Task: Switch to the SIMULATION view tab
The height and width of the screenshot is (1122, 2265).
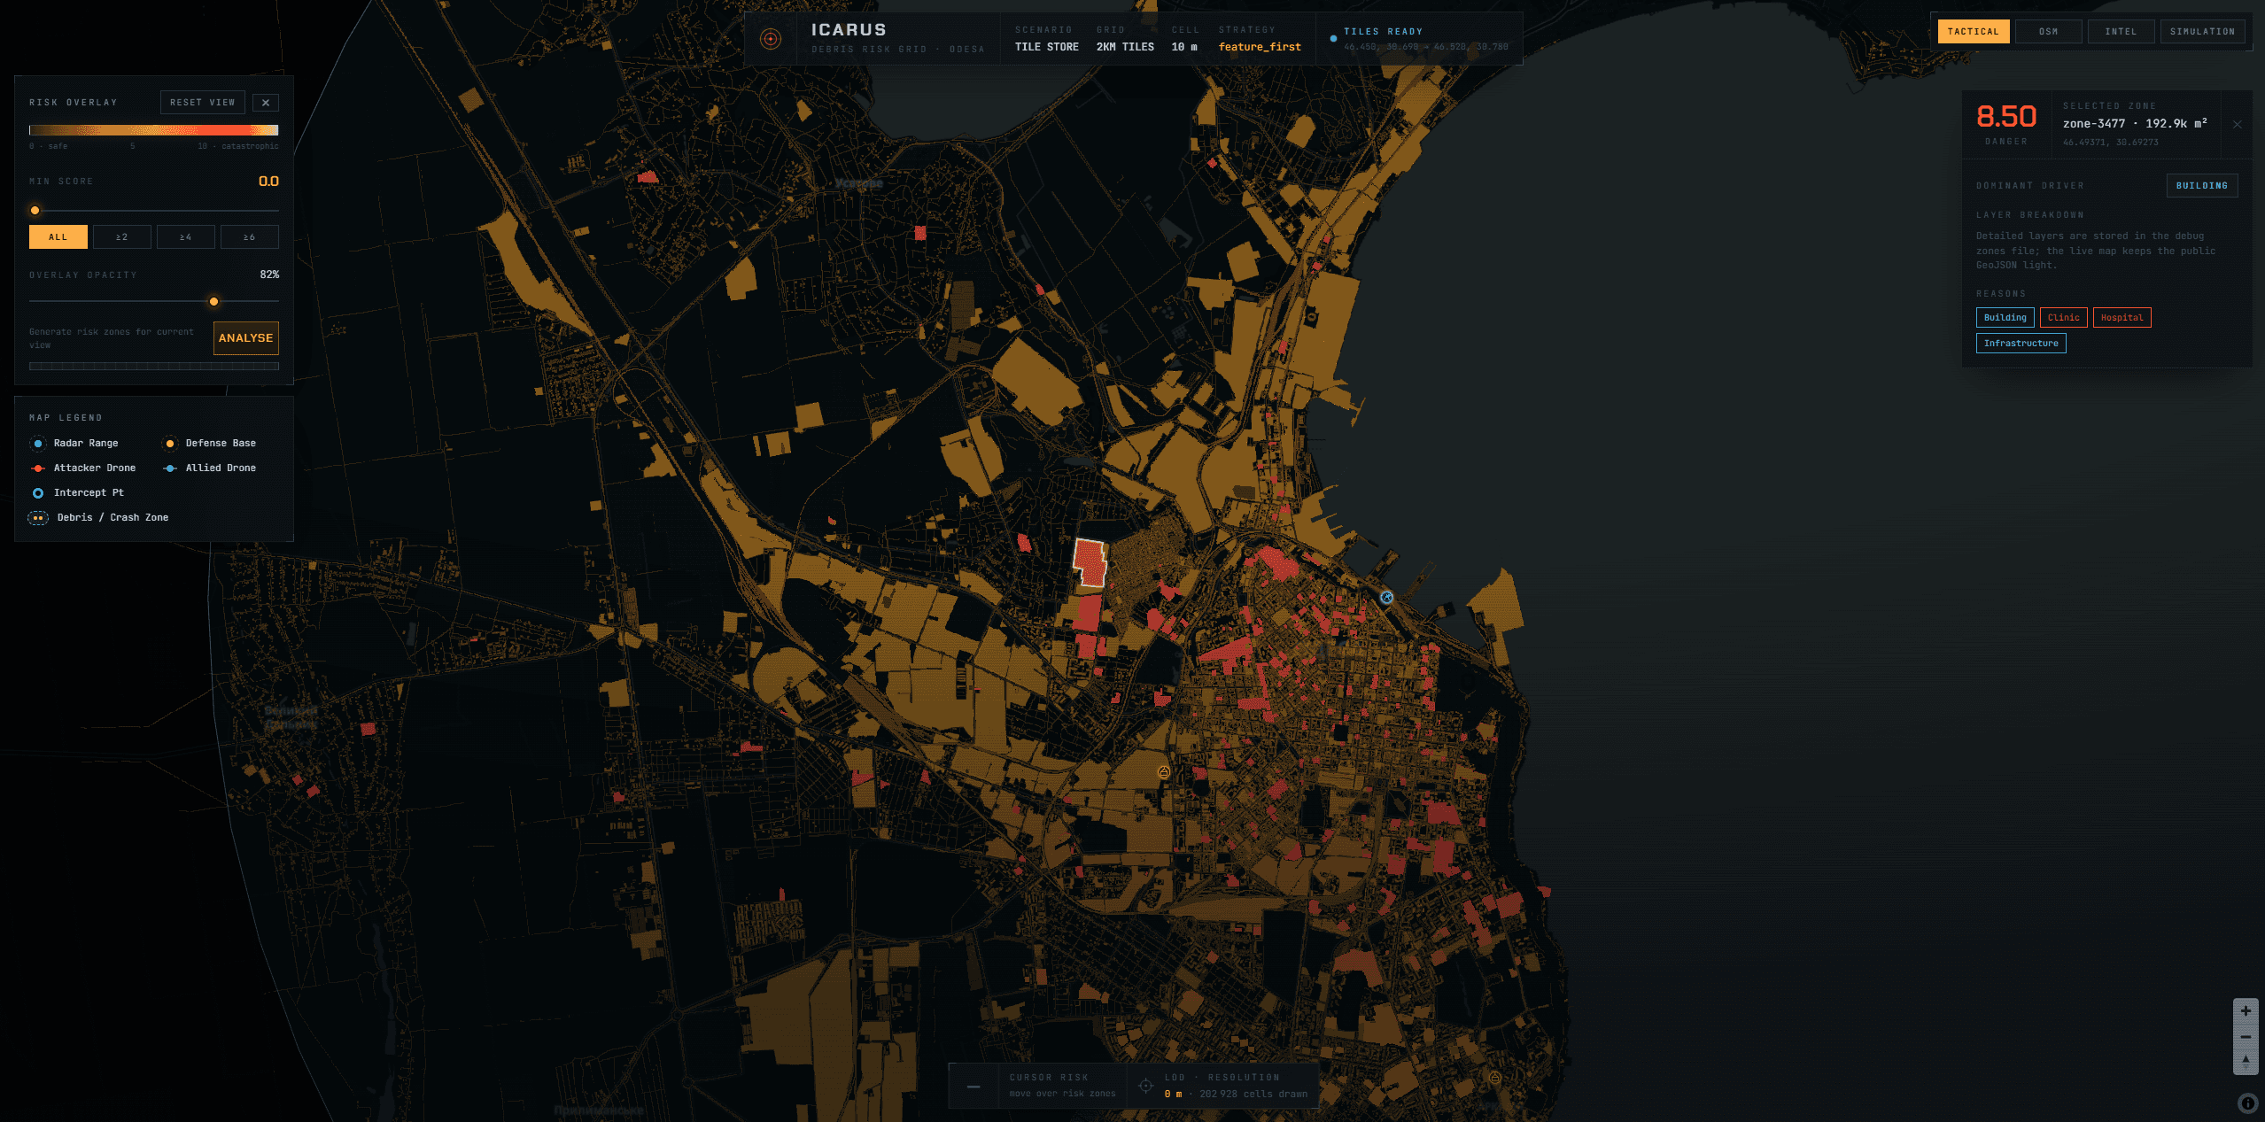Action: point(2202,32)
